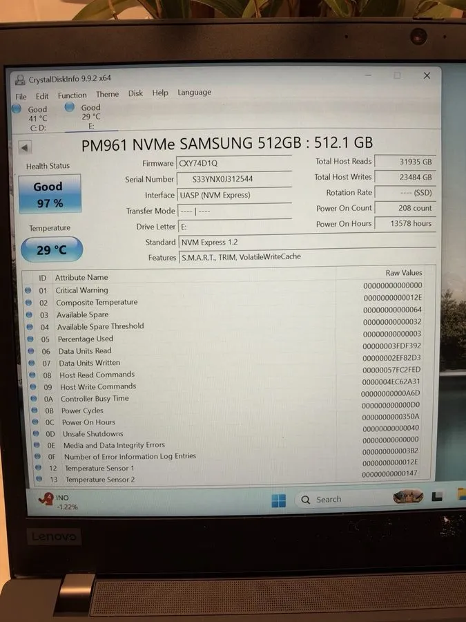The image size is (466, 622).
Task: Click the Attribute Name column header
Action: click(81, 277)
